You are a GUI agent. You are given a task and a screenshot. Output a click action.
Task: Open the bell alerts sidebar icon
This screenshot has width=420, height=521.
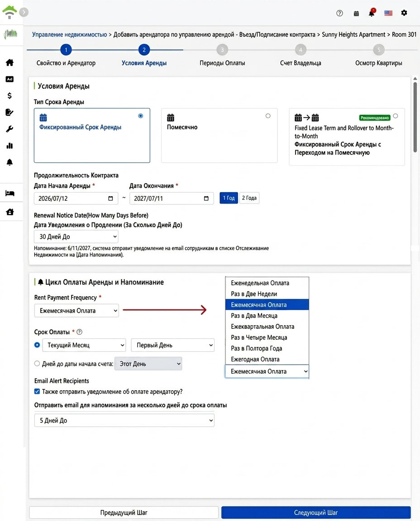pos(10,162)
